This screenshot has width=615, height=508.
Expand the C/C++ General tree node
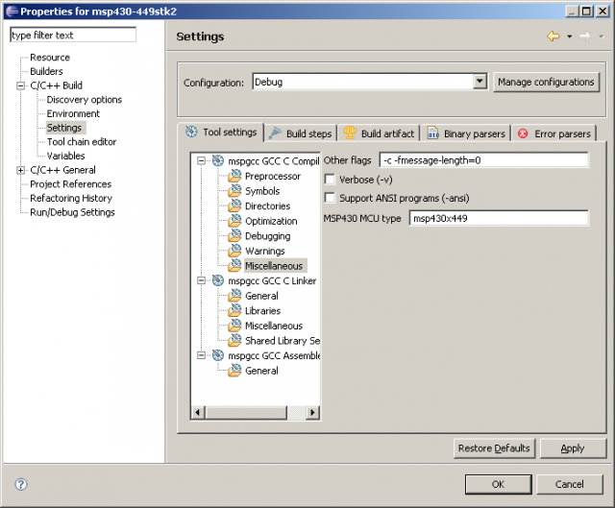tap(20, 170)
